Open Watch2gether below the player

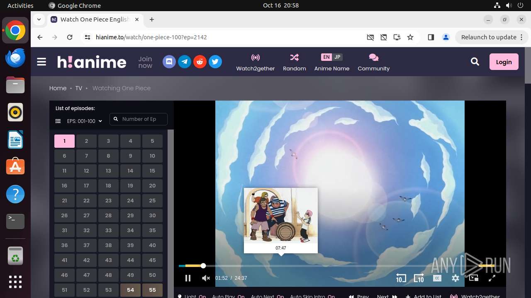click(475, 296)
